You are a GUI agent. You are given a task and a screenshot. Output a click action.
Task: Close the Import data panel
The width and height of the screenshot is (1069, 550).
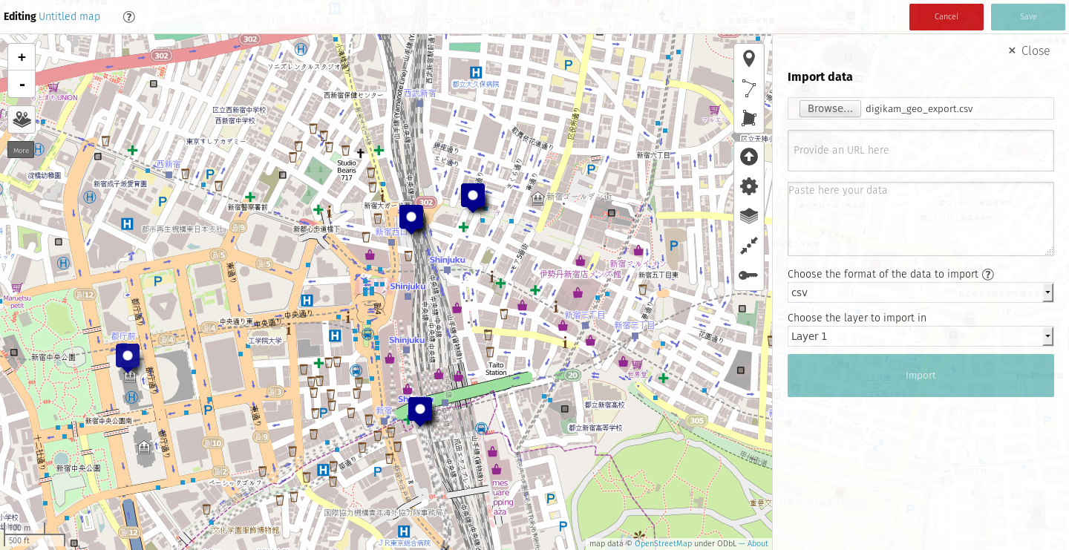click(x=1028, y=50)
